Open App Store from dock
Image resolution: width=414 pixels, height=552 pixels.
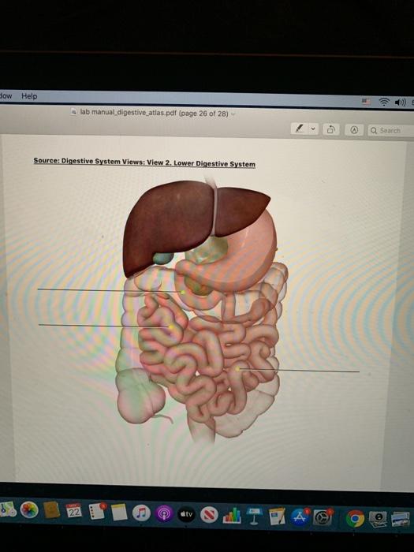pyautogui.click(x=300, y=517)
